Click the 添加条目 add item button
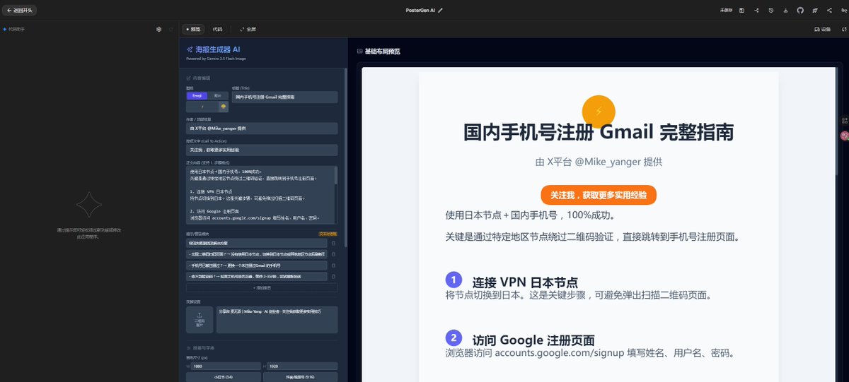Image resolution: width=849 pixels, height=382 pixels. point(262,288)
